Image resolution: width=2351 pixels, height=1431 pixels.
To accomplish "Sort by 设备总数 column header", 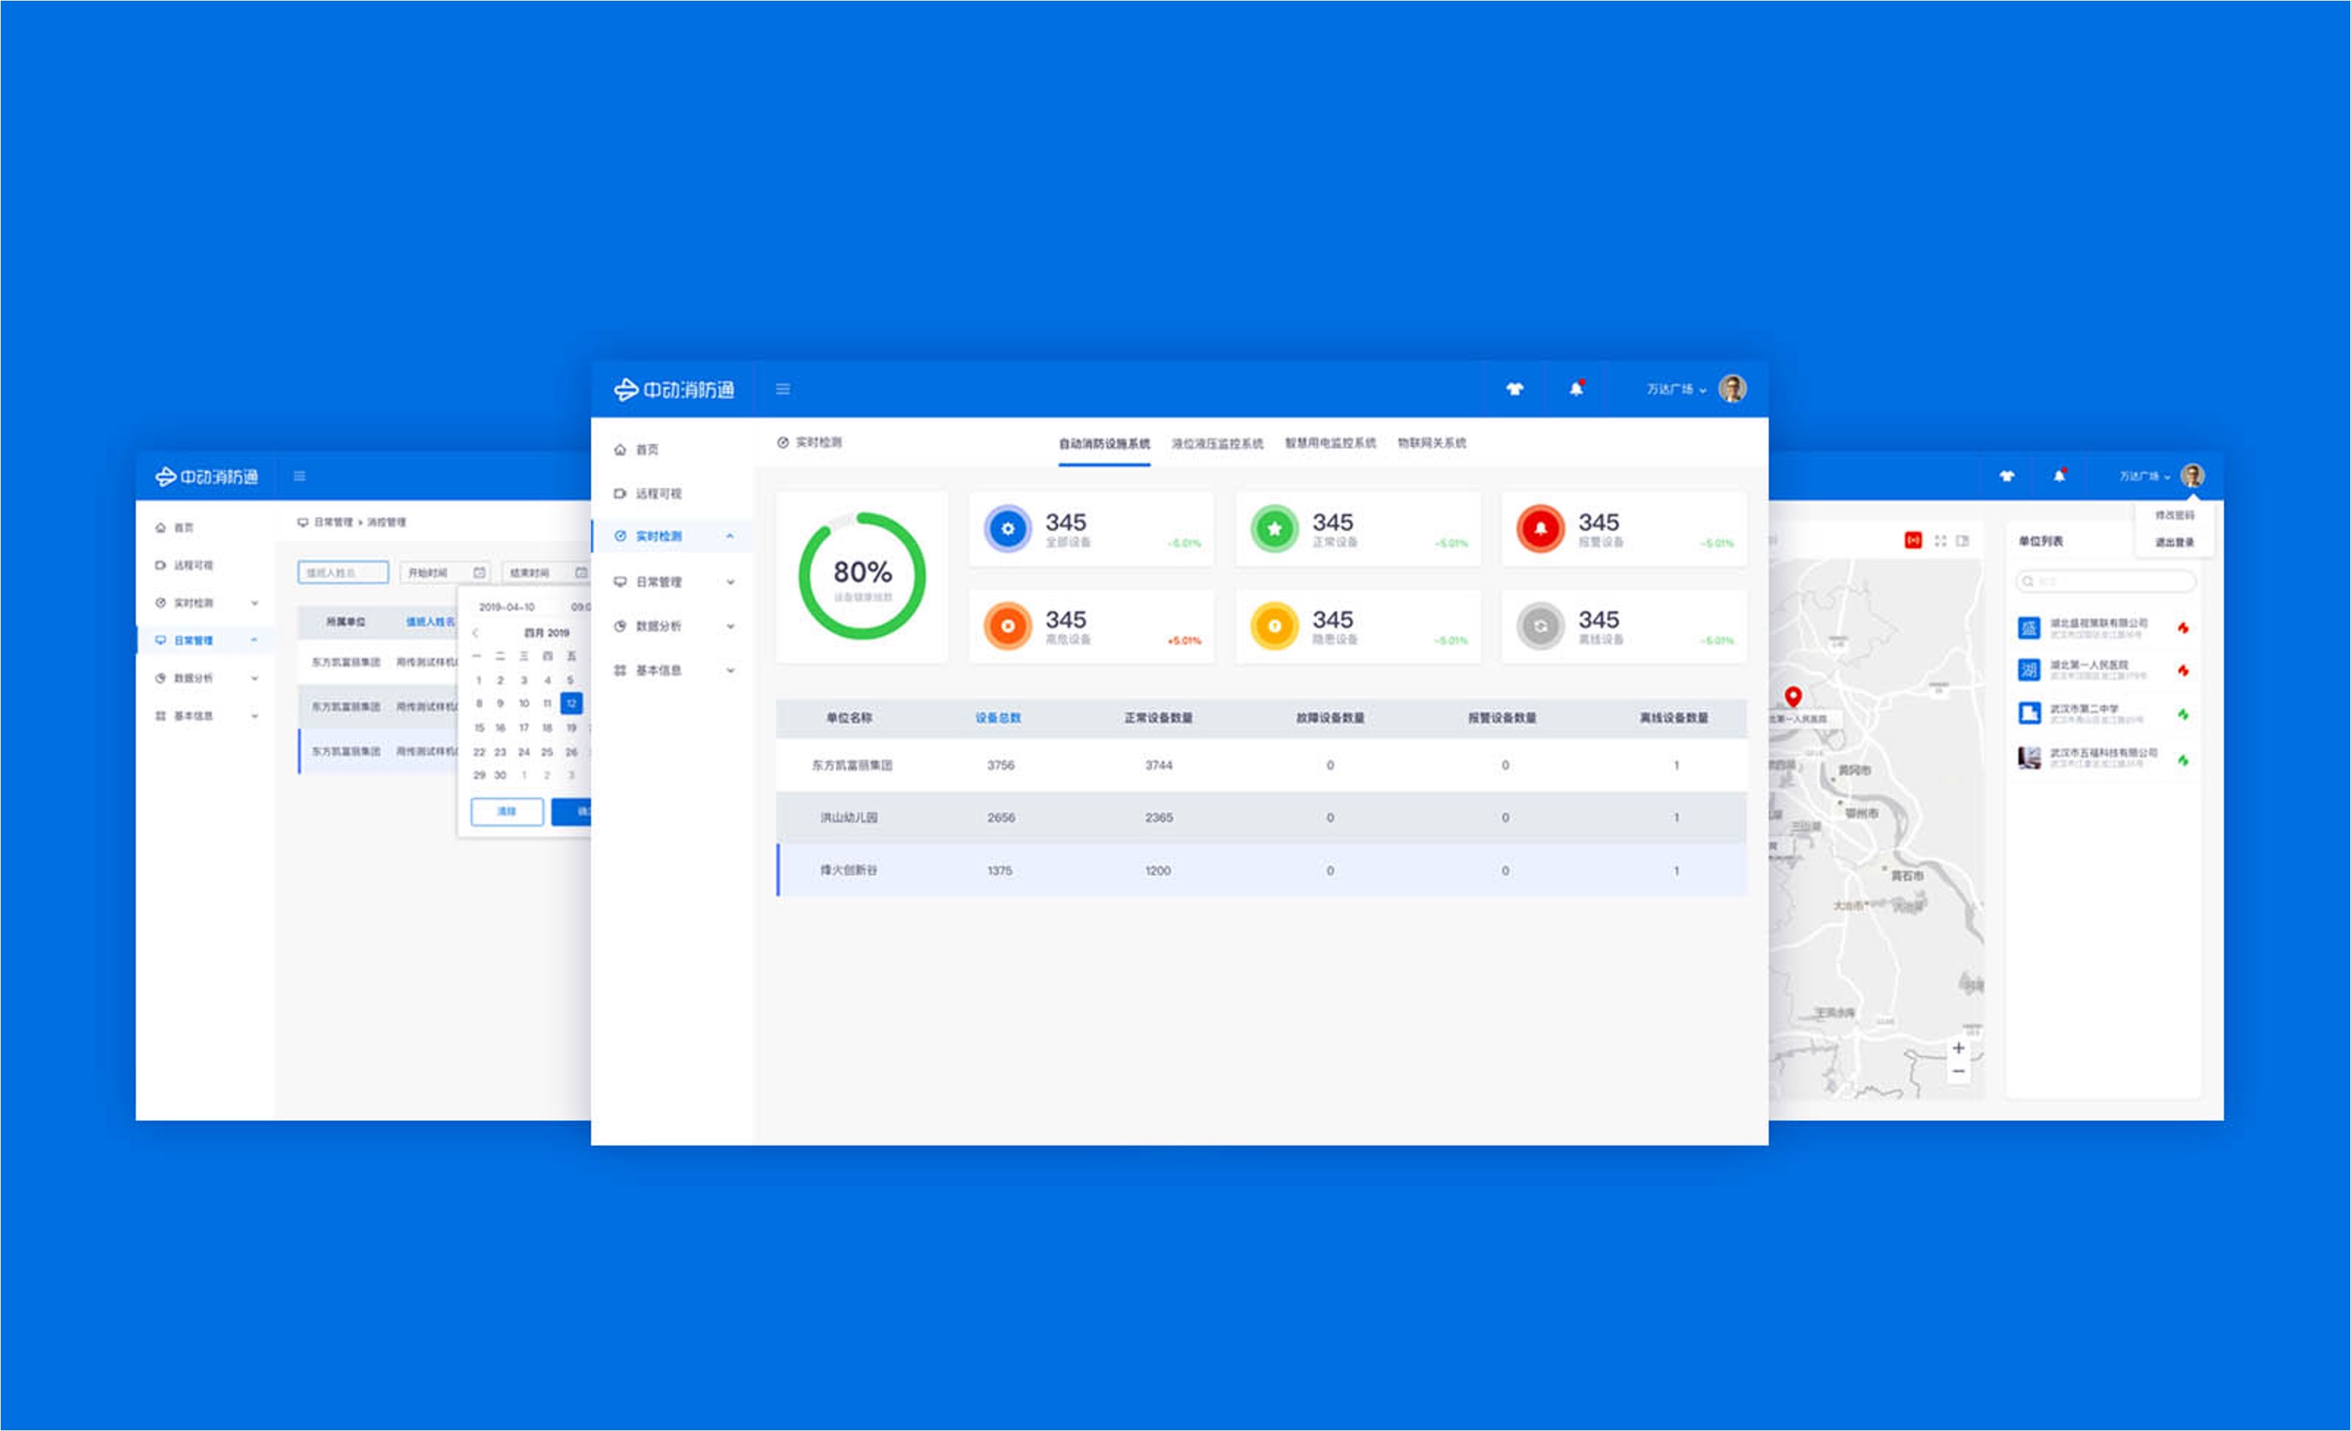I will pos(998,718).
